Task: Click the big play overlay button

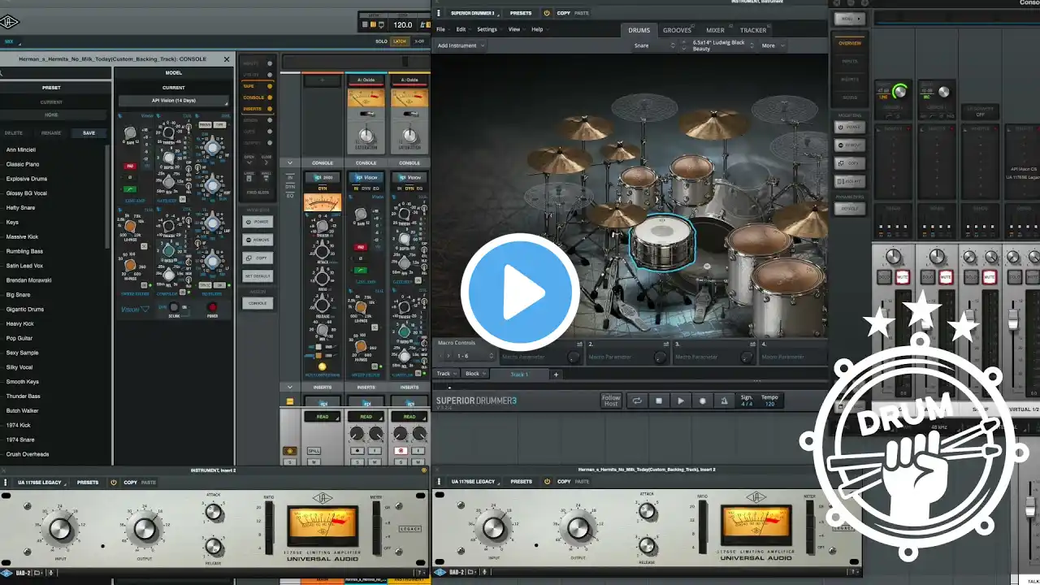Action: point(520,292)
